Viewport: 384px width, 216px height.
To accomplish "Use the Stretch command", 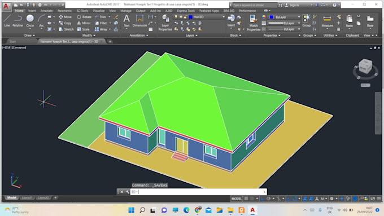I will (x=66, y=29).
